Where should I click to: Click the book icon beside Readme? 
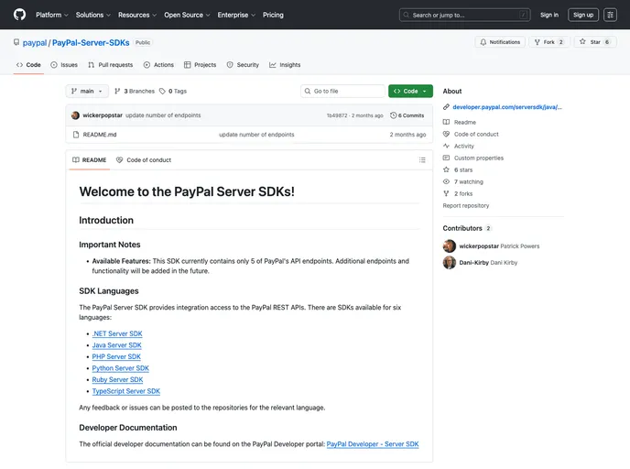[x=446, y=122]
